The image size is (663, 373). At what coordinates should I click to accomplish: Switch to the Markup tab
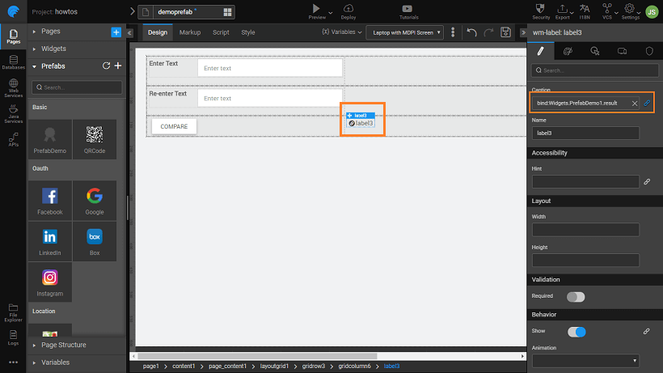coord(190,32)
